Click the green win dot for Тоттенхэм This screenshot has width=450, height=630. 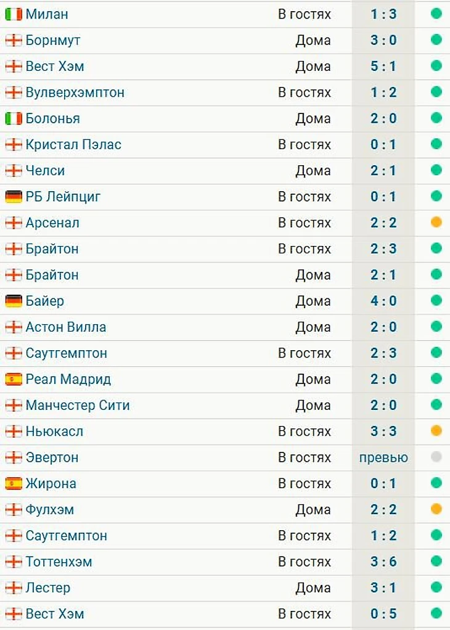click(x=436, y=562)
